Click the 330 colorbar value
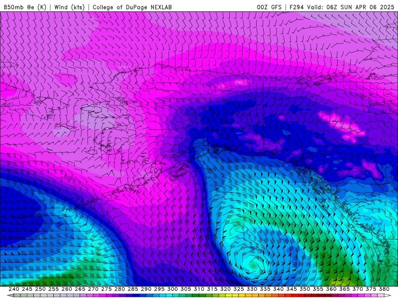The height and width of the screenshot is (298, 398). click(252, 289)
